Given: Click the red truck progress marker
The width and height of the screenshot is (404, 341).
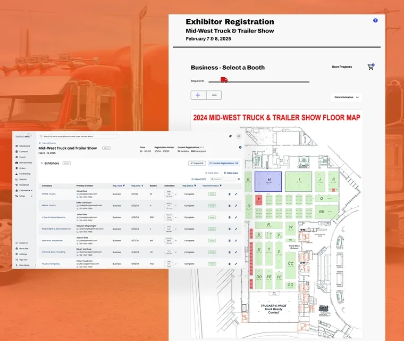Looking at the screenshot, I should (x=224, y=80).
